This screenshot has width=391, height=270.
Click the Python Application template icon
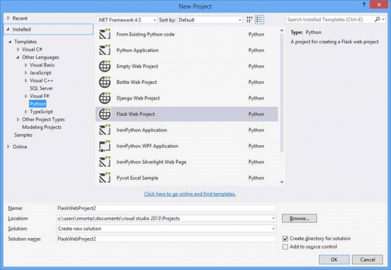105,49
